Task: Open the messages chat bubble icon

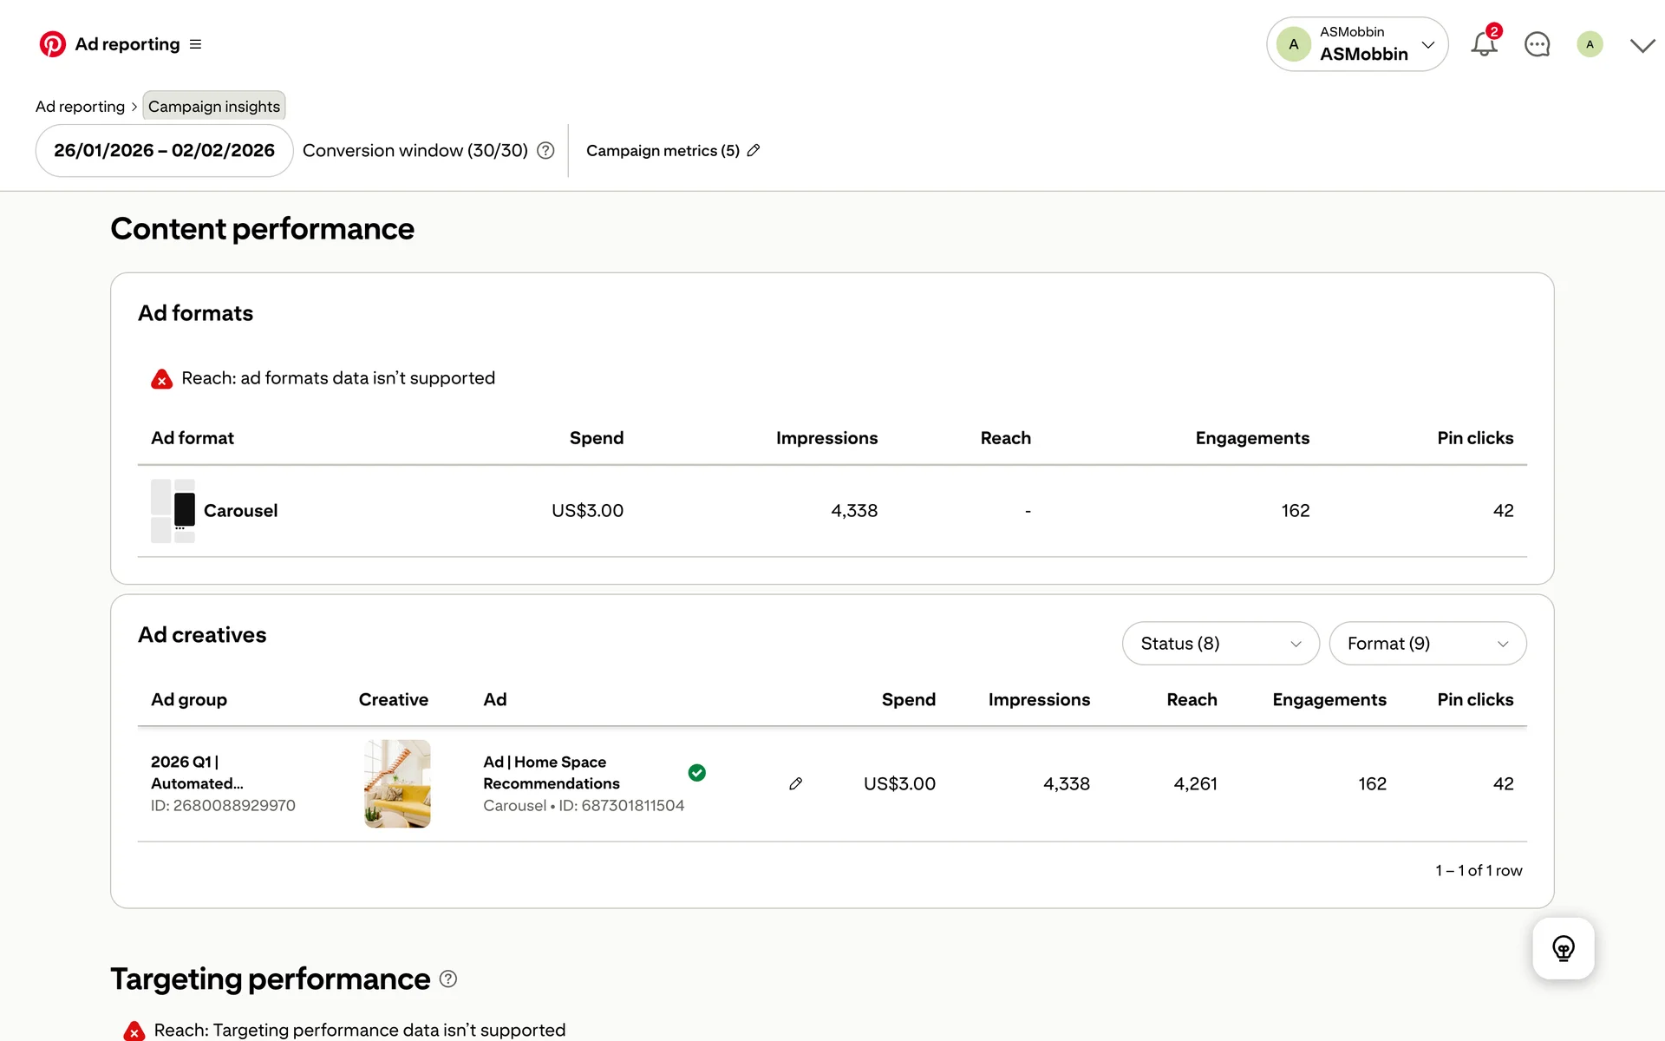Action: coord(1537,44)
